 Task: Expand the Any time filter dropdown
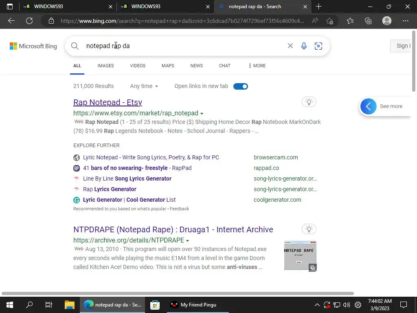(144, 86)
